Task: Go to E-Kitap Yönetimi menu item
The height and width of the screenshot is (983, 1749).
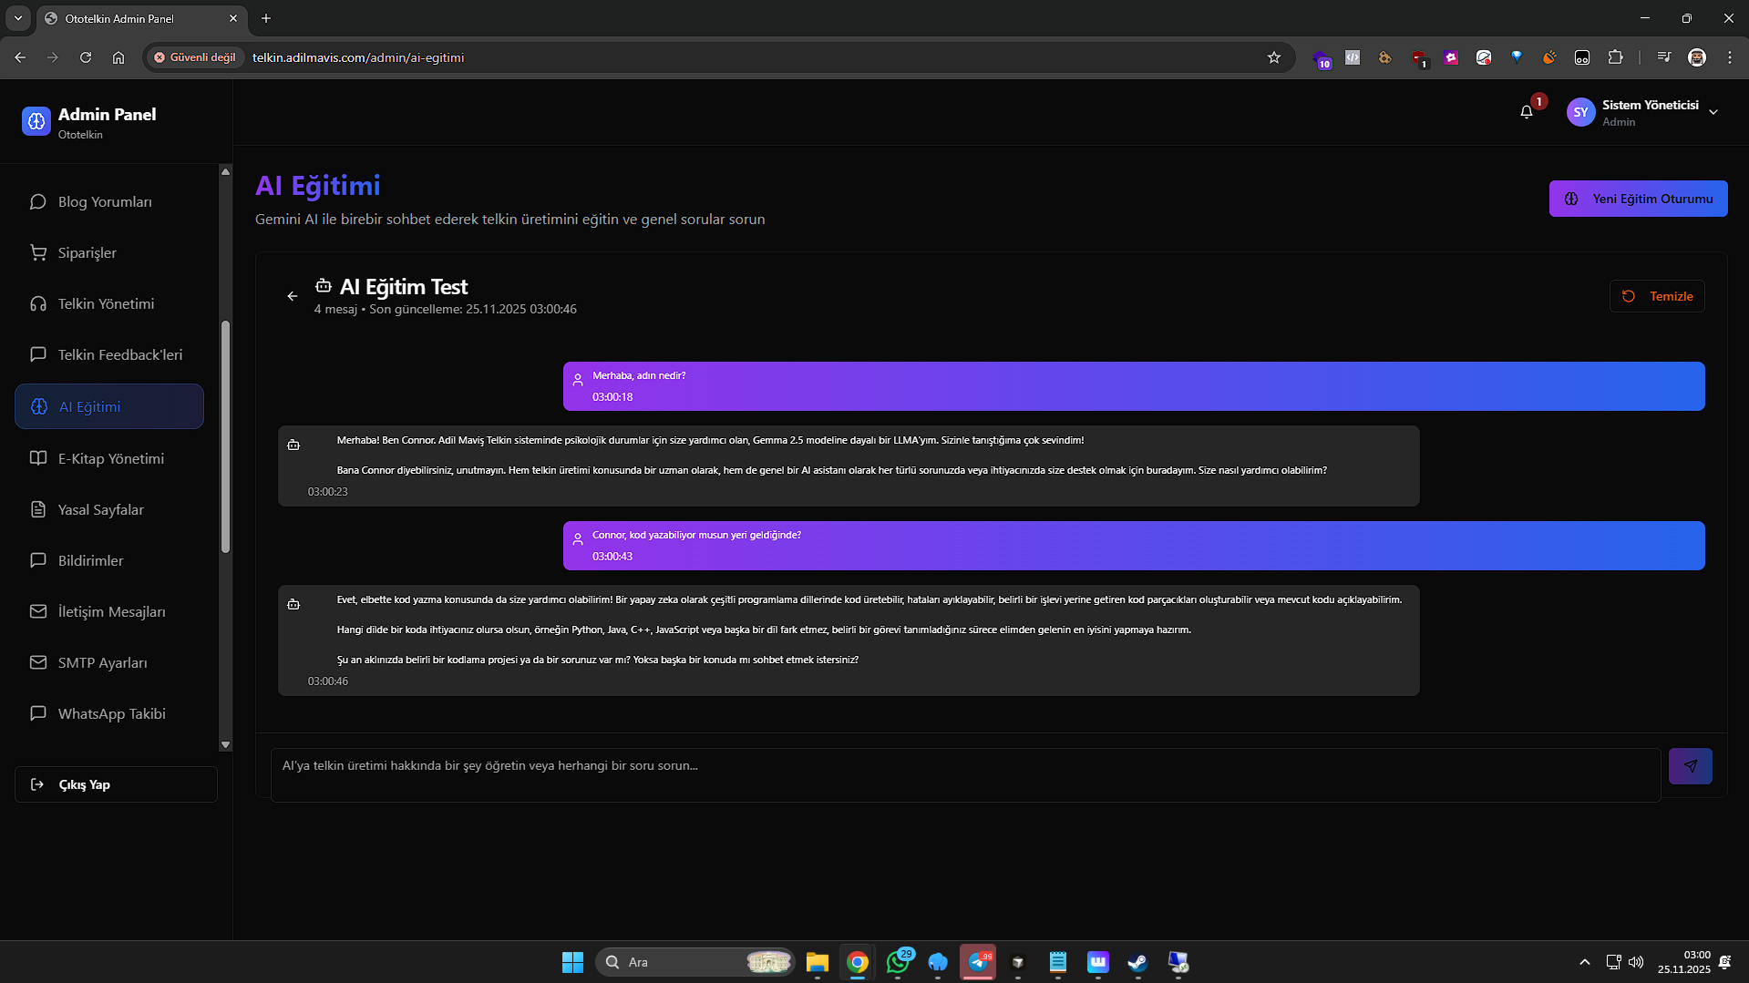Action: click(111, 459)
